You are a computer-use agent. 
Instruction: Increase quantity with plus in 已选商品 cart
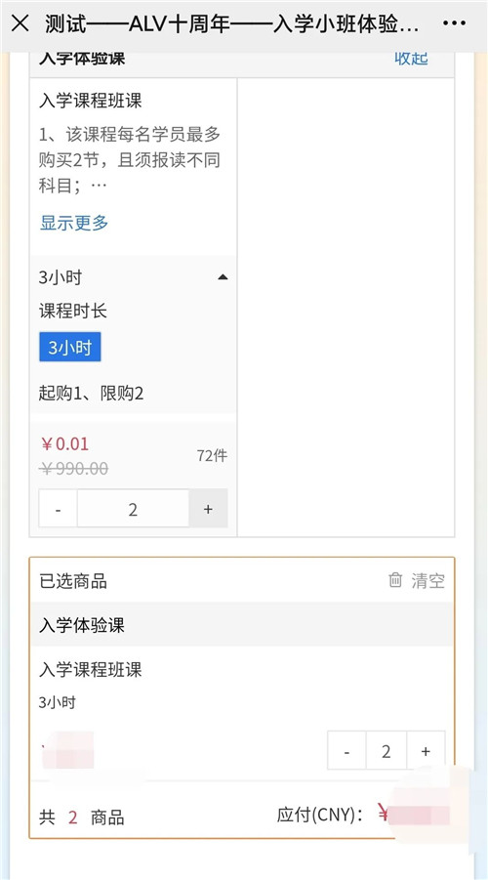click(426, 751)
